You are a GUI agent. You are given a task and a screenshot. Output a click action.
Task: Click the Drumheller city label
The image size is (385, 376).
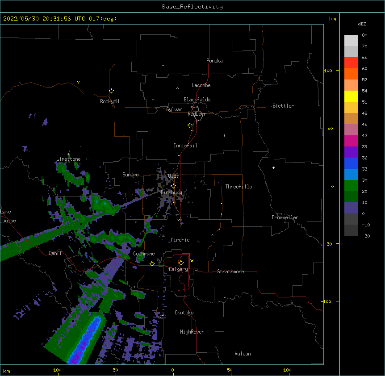click(285, 217)
